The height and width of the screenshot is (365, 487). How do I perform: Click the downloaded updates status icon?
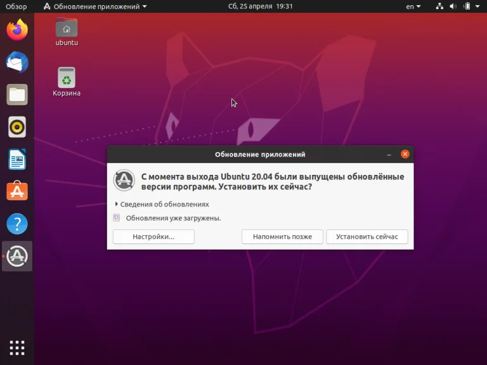click(x=117, y=218)
